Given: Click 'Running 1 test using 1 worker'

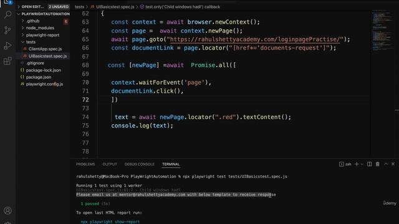Looking at the screenshot, I should [109, 185].
